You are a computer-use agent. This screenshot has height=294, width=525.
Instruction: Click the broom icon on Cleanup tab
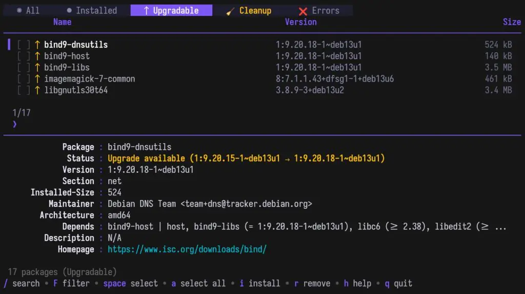[x=230, y=11]
